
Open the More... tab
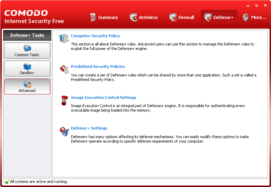pos(254,17)
